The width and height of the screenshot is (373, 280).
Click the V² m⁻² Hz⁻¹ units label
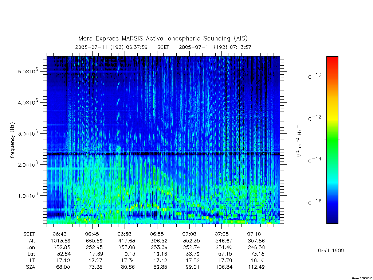tap(299, 140)
